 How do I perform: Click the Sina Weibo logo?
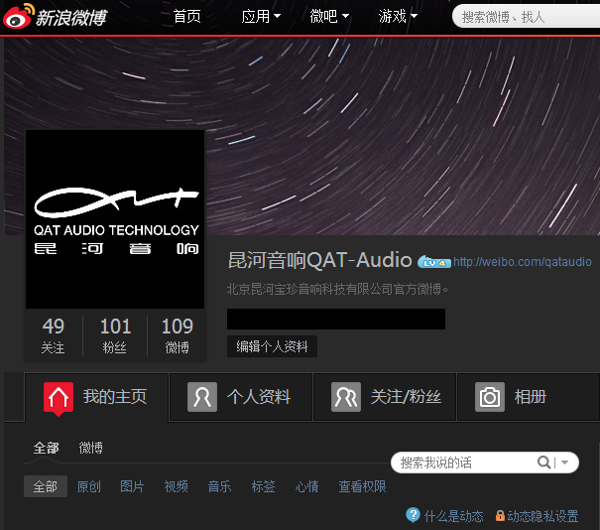56,16
